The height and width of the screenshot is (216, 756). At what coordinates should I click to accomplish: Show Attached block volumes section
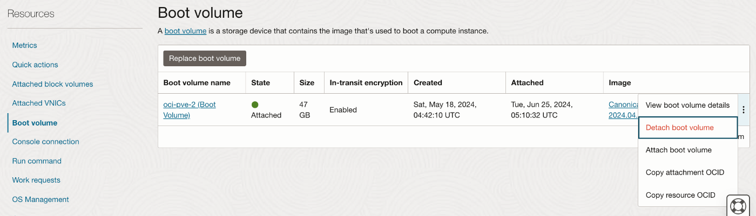click(x=52, y=84)
